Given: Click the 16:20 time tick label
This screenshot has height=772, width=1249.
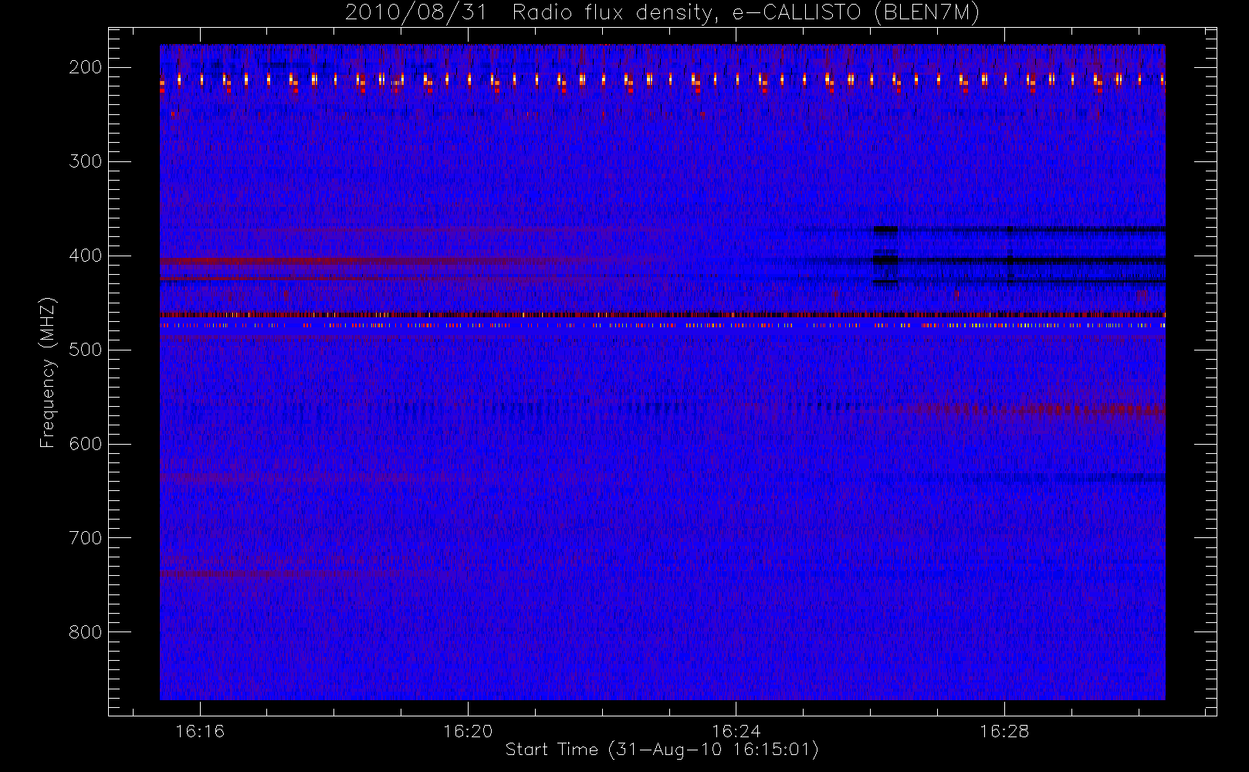Looking at the screenshot, I should click(468, 731).
